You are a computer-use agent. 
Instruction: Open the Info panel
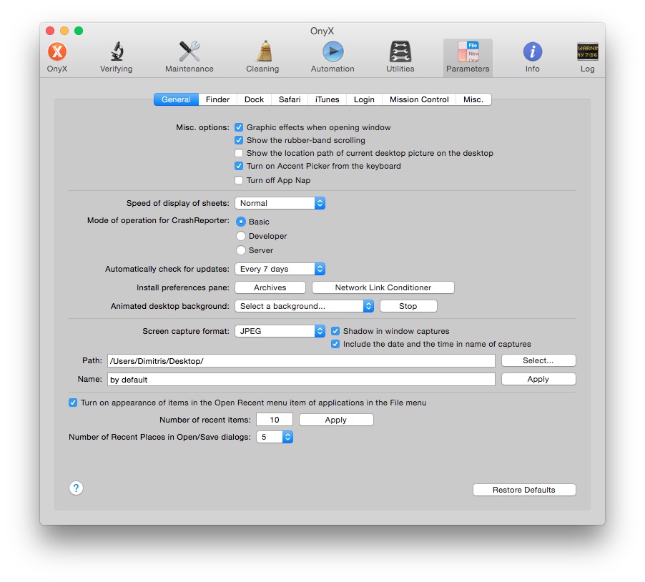point(532,56)
